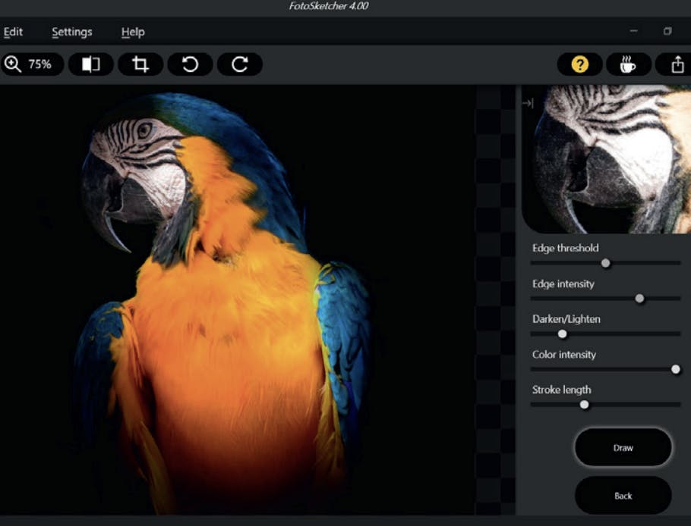Click the Darken/Lighten slider handle
This screenshot has width=691, height=526.
(x=562, y=333)
